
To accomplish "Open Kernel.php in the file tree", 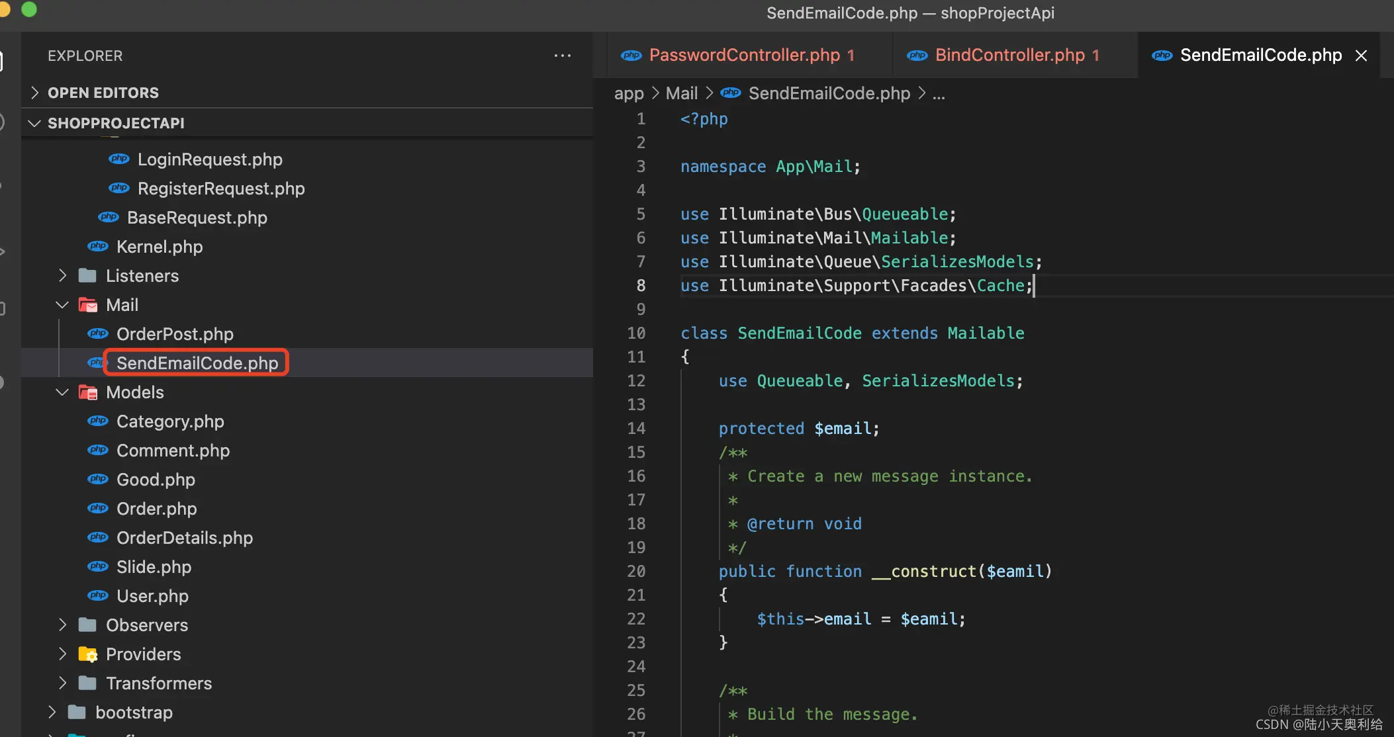I will click(160, 247).
